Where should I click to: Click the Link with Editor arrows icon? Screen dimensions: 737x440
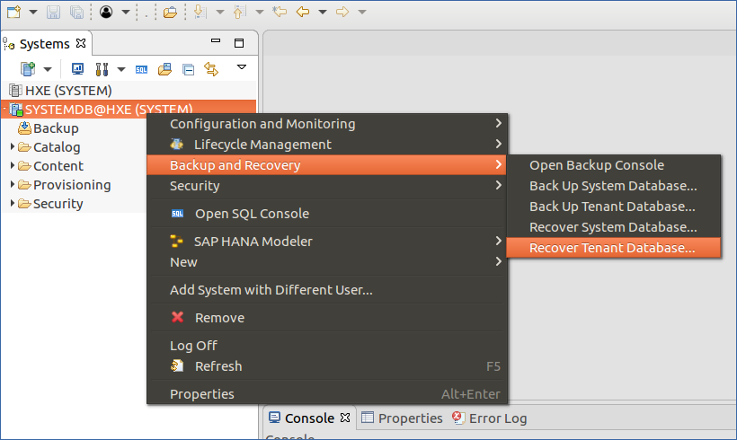[x=211, y=69]
